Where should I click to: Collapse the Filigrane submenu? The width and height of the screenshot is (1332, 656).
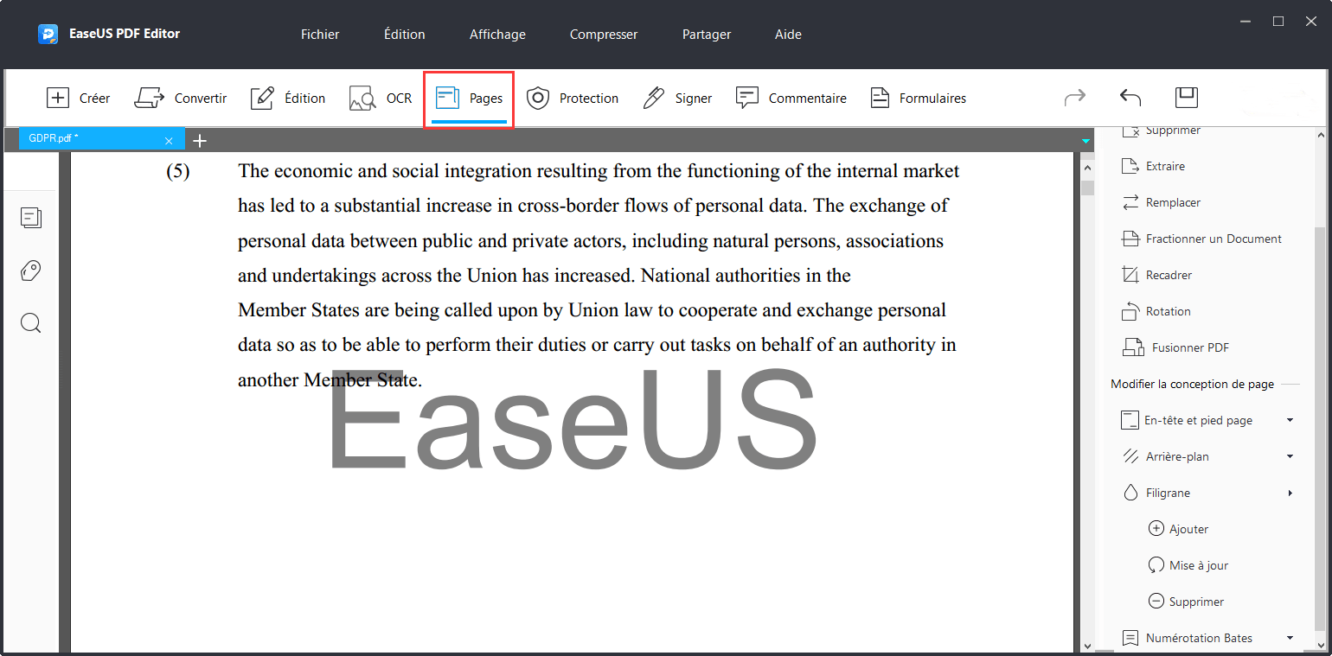tap(1290, 493)
